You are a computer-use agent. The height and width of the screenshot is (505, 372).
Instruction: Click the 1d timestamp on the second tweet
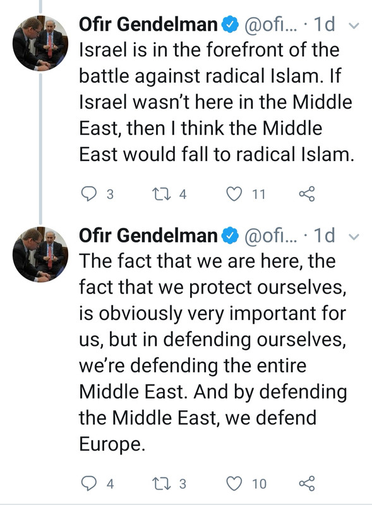click(x=324, y=235)
